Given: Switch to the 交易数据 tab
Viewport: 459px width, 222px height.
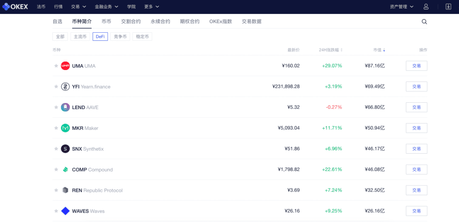Looking at the screenshot, I should point(252,21).
